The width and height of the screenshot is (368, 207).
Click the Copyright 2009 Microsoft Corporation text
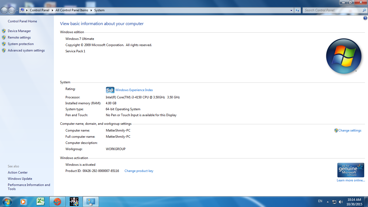(x=109, y=45)
